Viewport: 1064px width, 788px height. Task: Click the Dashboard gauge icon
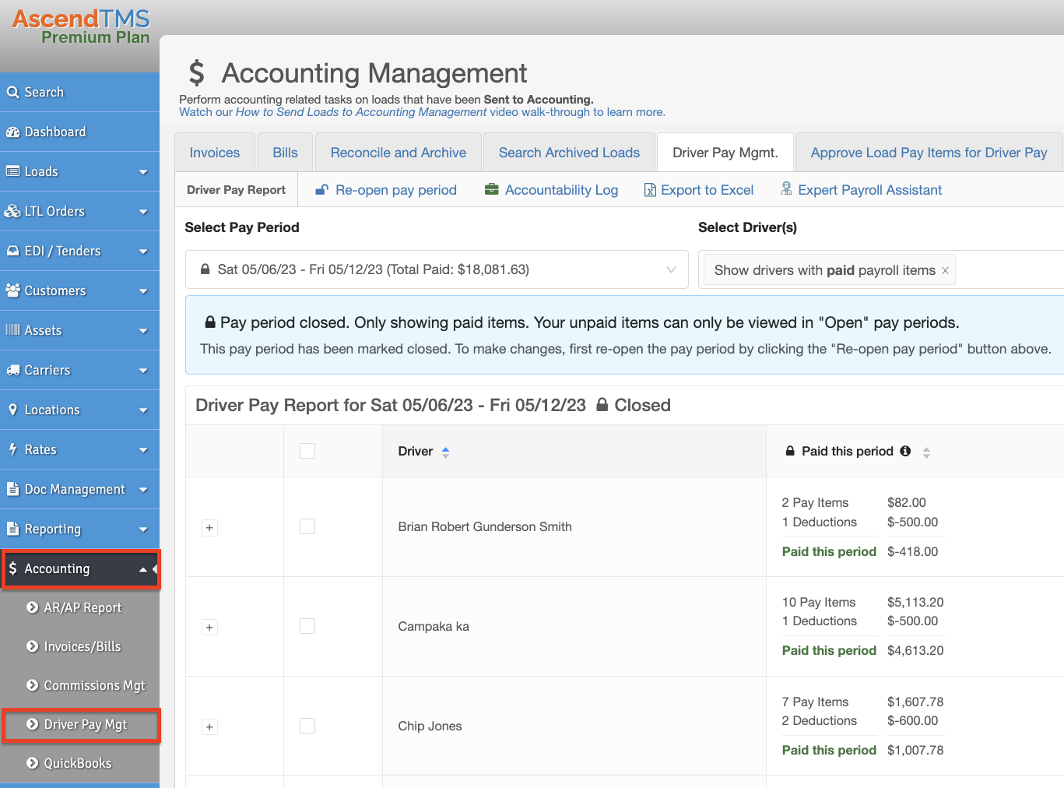[x=12, y=132]
